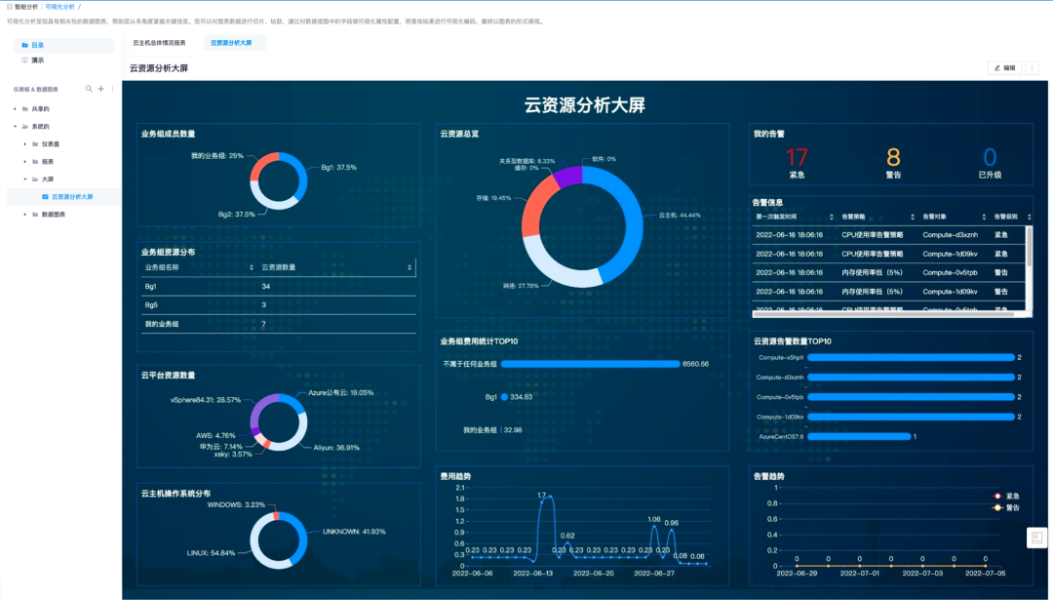The height and width of the screenshot is (600, 1053).
Task: Click the floating document icon at the right edge
Action: pyautogui.click(x=1036, y=538)
